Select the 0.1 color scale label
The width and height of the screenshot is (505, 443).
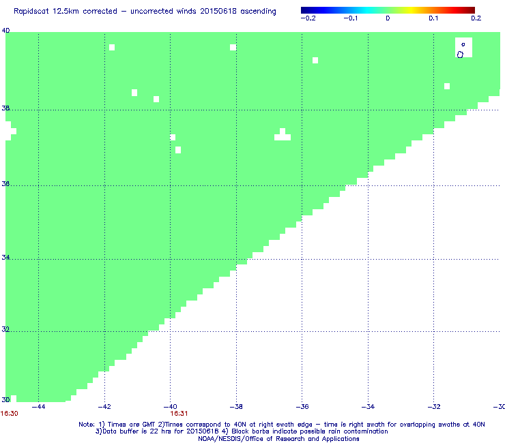433,18
